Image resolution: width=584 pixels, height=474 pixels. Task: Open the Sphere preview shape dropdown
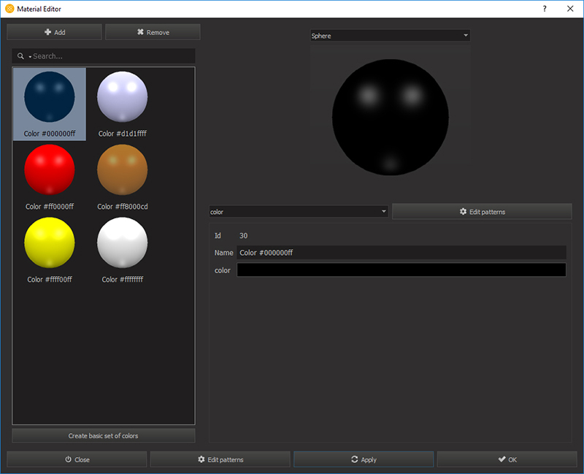390,36
